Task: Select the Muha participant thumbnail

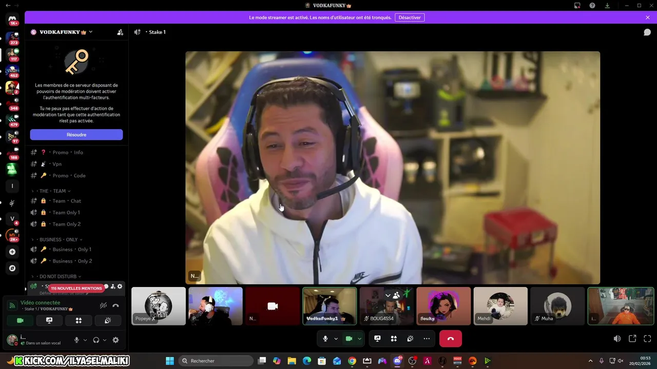Action: 557,306
